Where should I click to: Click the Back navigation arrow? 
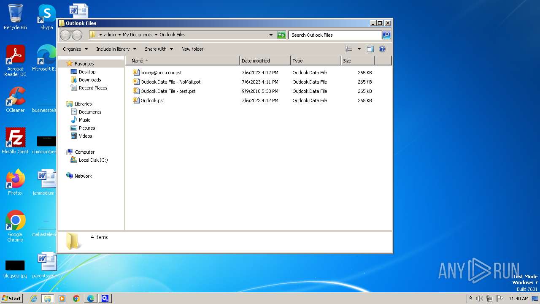pyautogui.click(x=65, y=35)
